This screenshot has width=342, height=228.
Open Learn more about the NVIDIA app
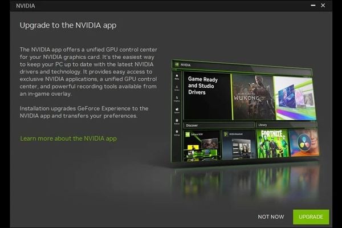coord(68,139)
